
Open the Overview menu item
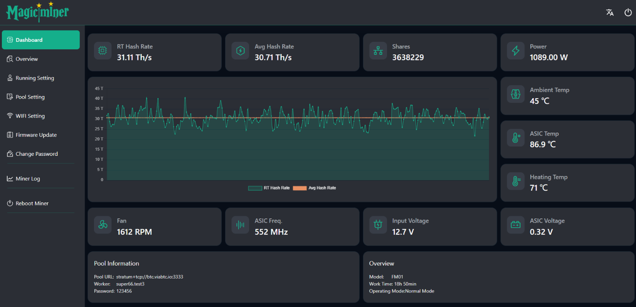tap(27, 59)
